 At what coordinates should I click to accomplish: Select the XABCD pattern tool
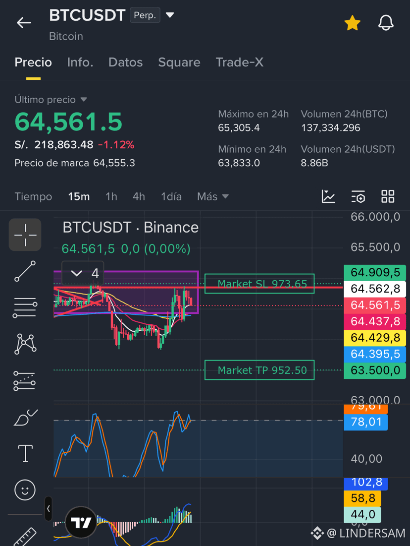pyautogui.click(x=25, y=344)
